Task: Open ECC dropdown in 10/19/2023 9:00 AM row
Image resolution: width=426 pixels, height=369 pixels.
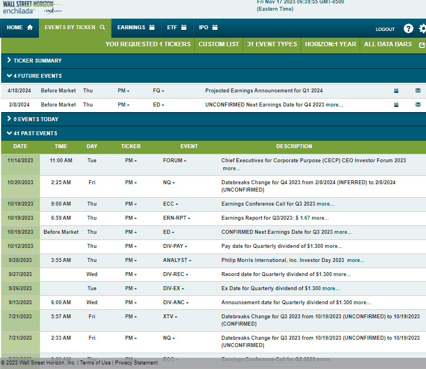Action: point(171,204)
